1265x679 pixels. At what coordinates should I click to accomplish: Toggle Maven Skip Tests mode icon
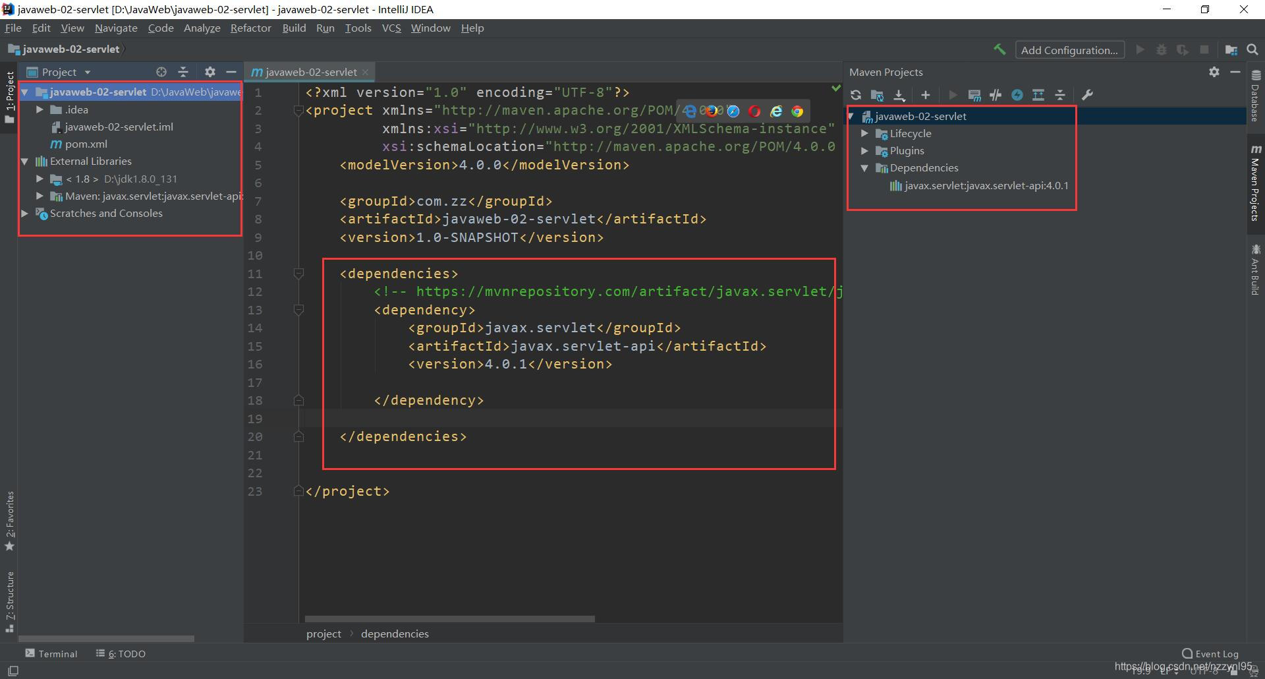pos(1017,95)
